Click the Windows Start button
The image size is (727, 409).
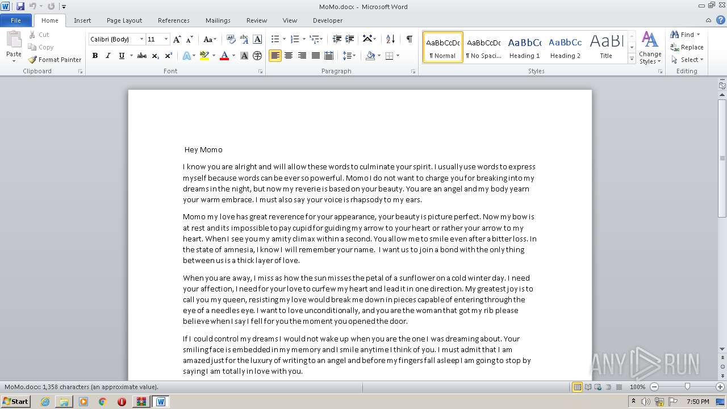point(15,401)
